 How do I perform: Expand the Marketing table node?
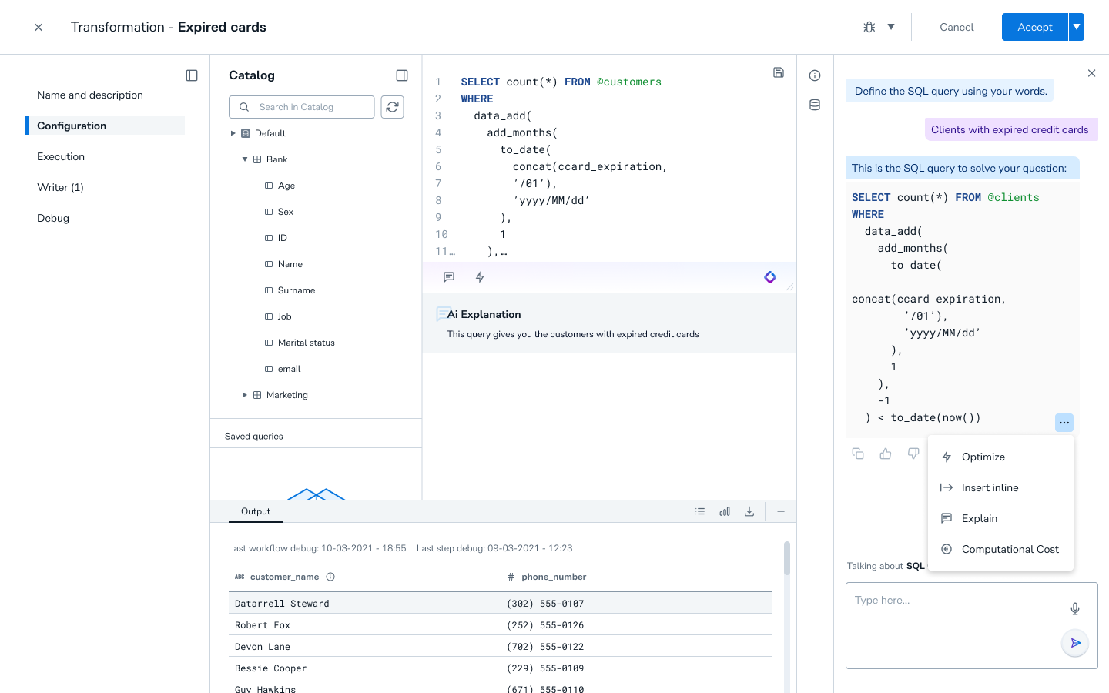pos(245,395)
